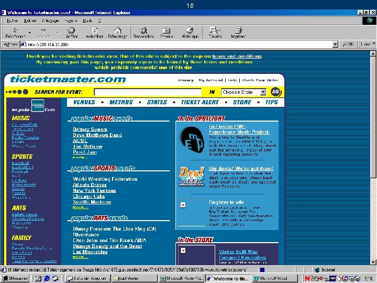This screenshot has height=283, width=377.
Task: Click the Précédente back arrow icon
Action: 15,30
